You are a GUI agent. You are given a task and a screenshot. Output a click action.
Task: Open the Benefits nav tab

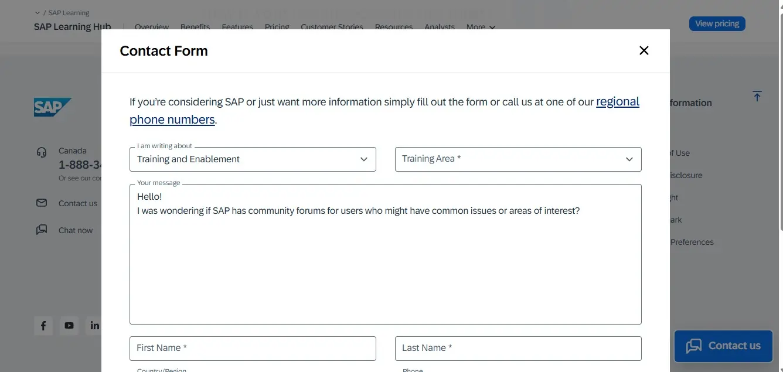(195, 27)
